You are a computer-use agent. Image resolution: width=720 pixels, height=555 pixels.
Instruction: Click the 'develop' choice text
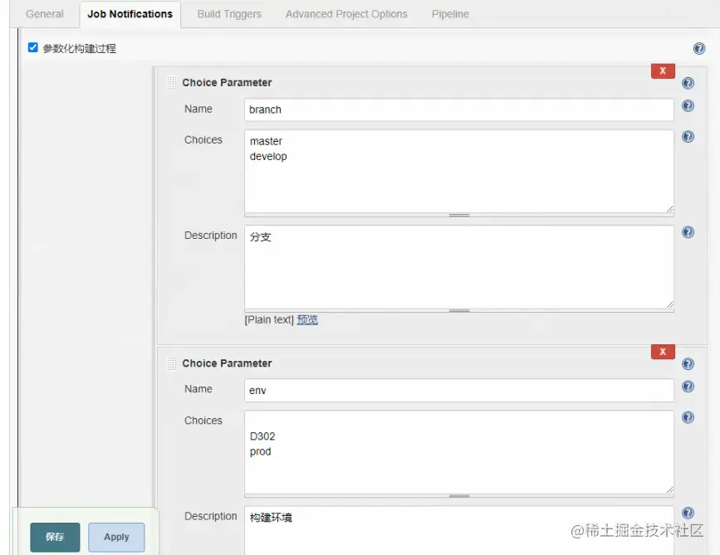point(268,157)
